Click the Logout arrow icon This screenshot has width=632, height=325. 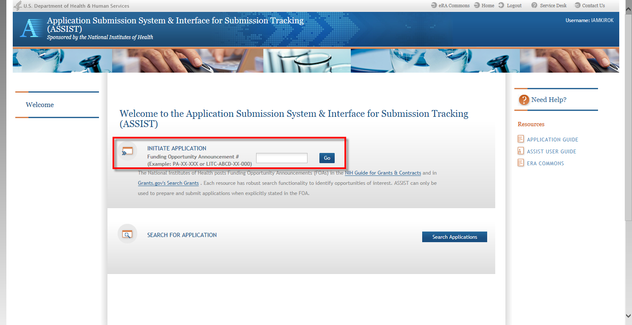pos(501,6)
